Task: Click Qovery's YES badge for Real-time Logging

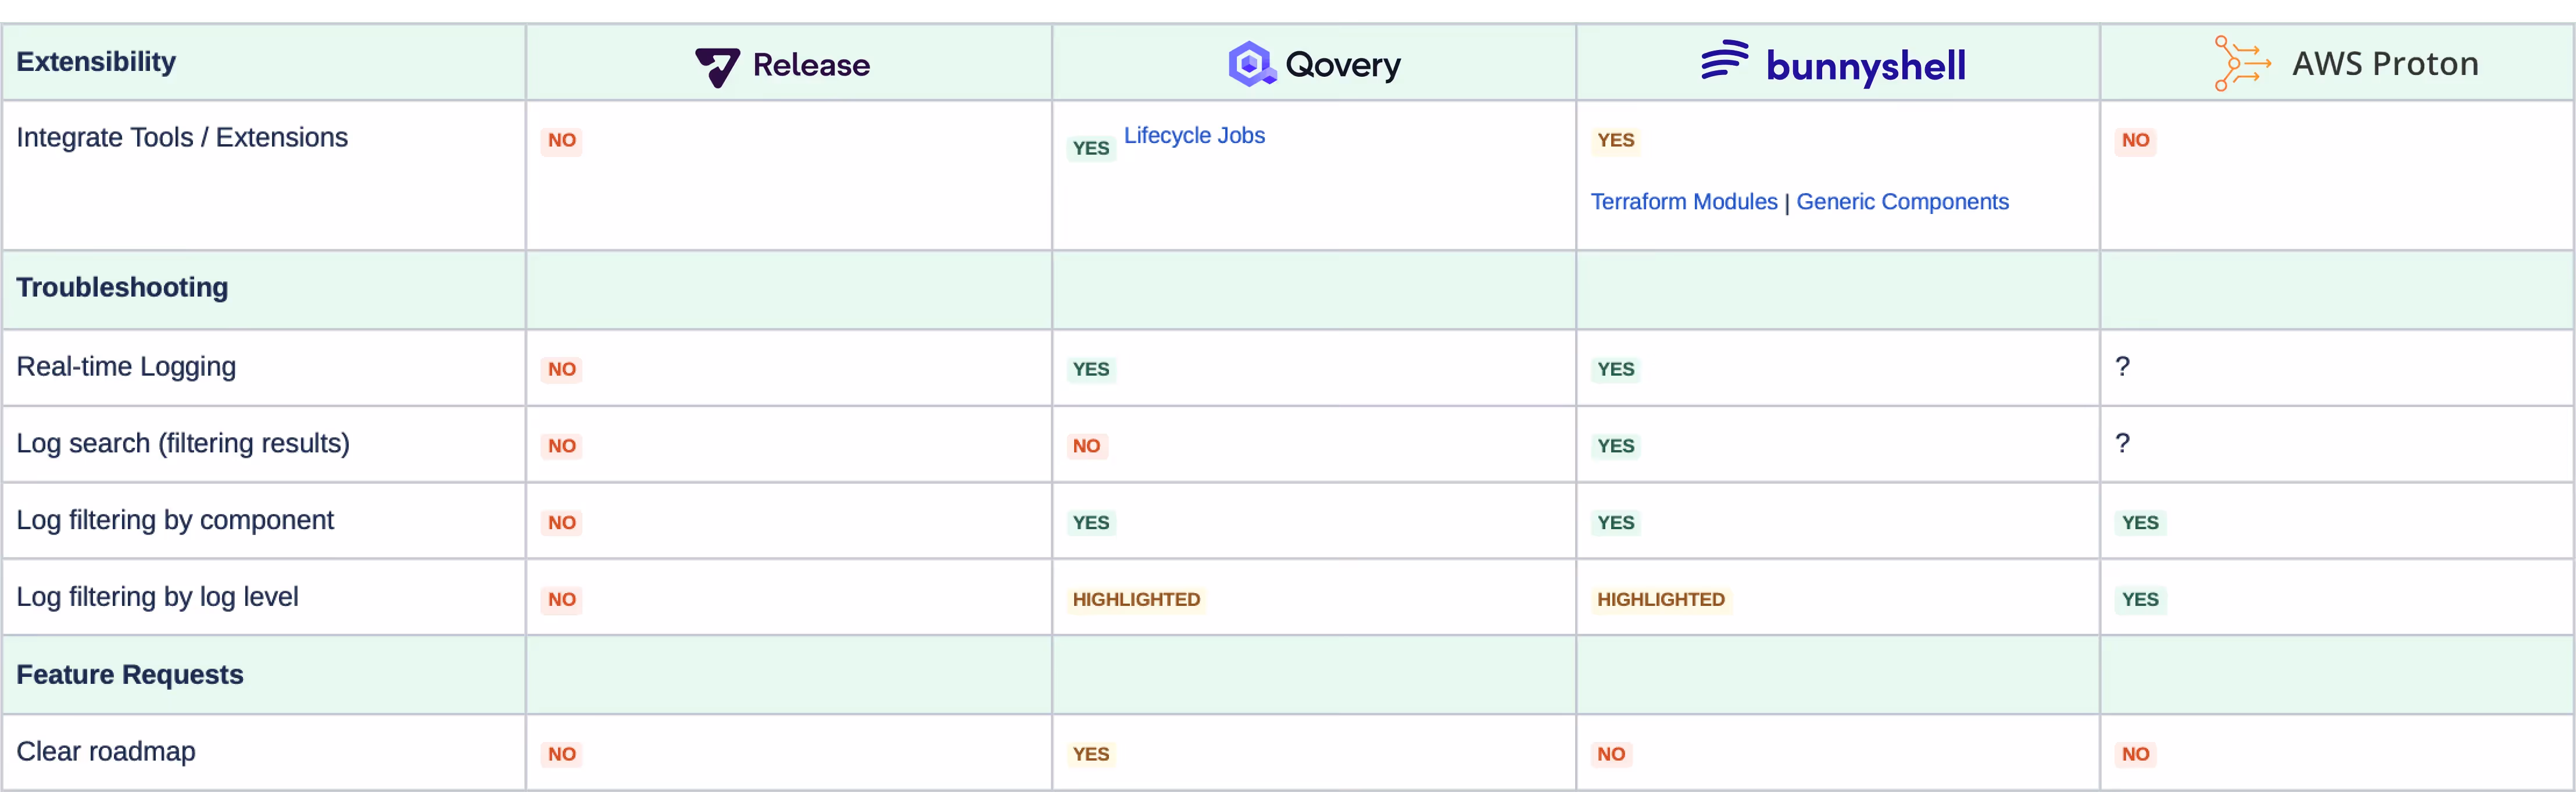Action: point(1091,369)
